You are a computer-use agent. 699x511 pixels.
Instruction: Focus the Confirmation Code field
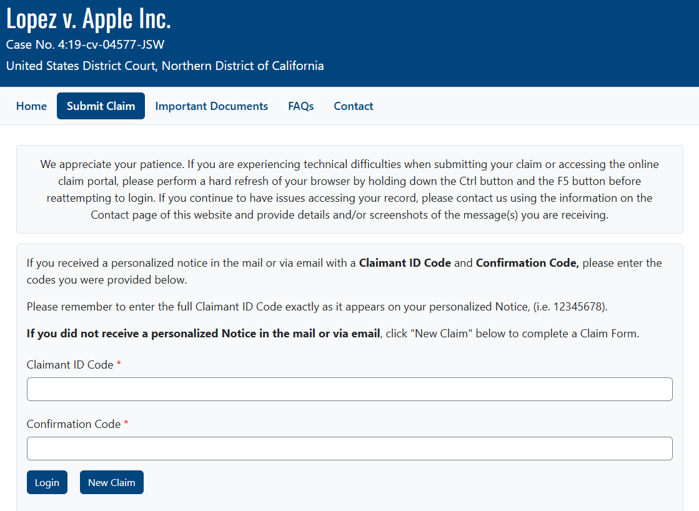coord(350,449)
